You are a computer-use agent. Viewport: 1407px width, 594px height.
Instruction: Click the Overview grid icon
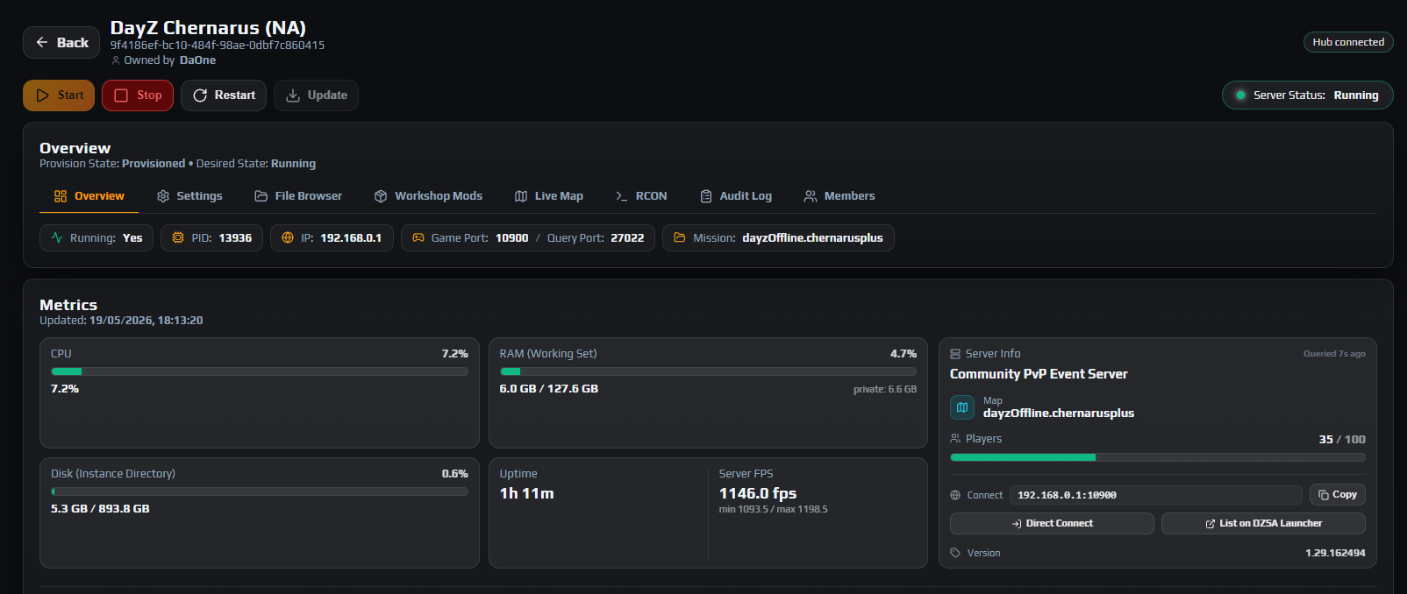pyautogui.click(x=61, y=196)
